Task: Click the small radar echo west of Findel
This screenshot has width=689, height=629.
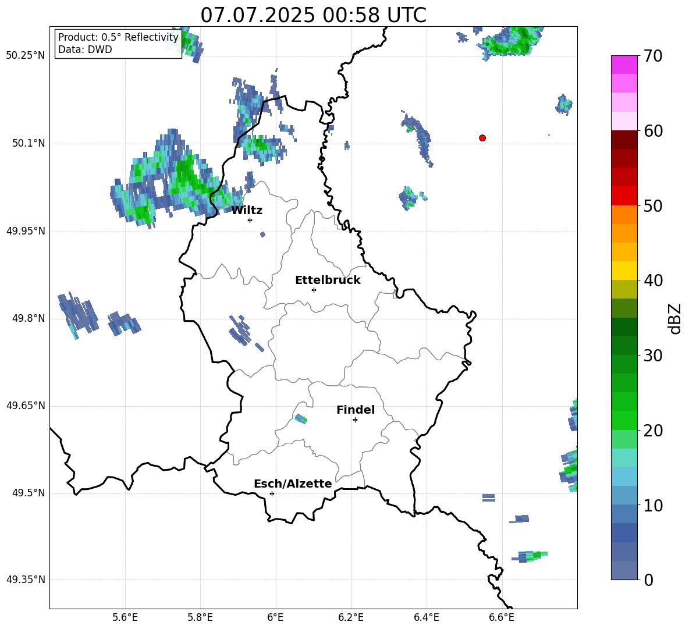Action: tap(301, 418)
